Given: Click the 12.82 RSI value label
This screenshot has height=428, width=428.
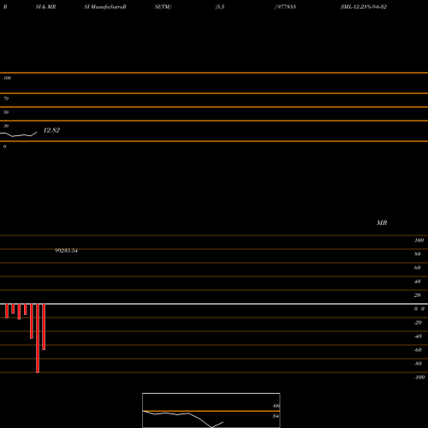Looking at the screenshot, I should coord(51,130).
